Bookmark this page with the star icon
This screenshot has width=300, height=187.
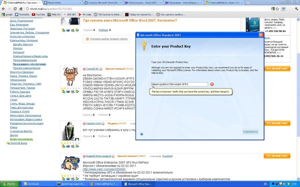(277, 9)
